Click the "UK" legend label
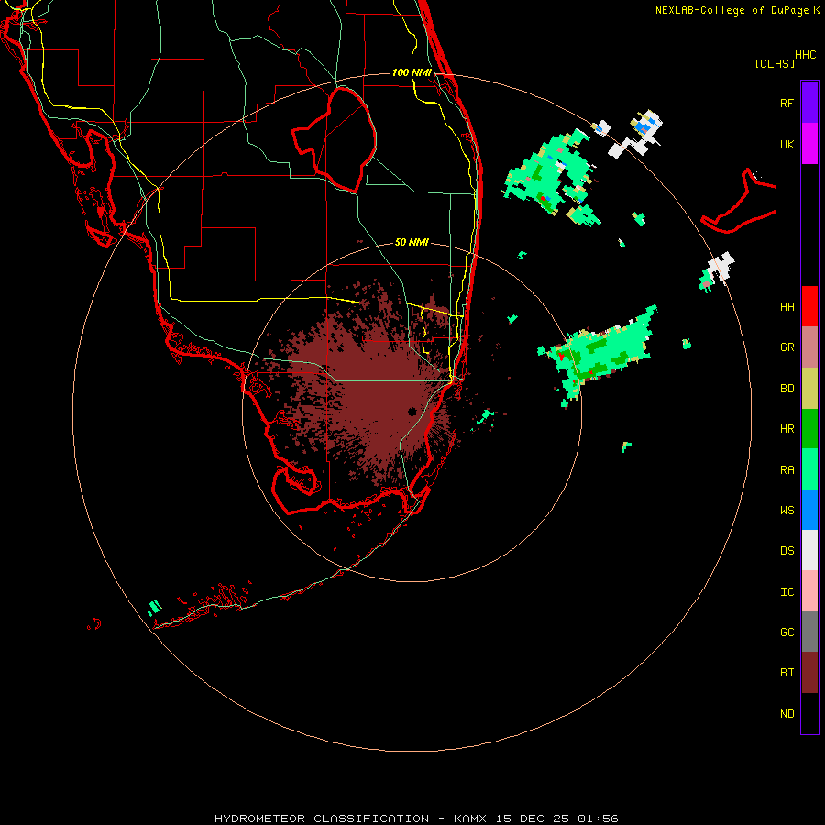 (x=786, y=145)
